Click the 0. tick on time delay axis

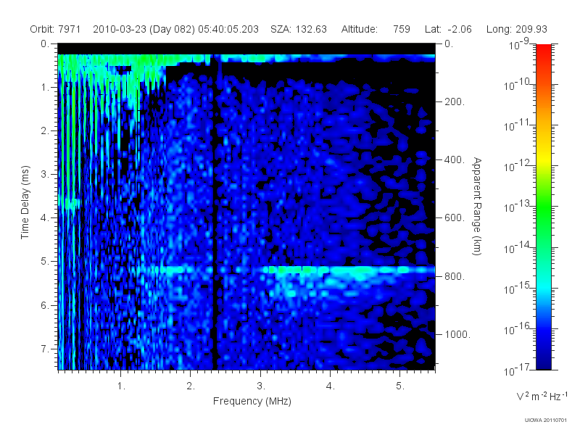pyautogui.click(x=45, y=43)
